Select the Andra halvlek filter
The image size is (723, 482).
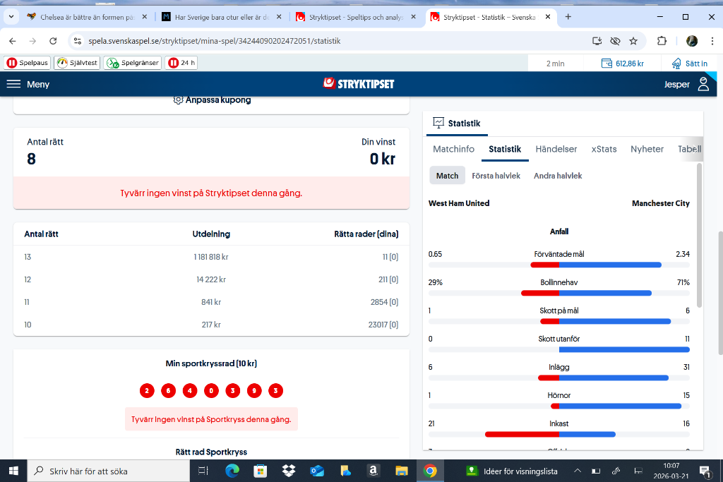[x=558, y=176]
